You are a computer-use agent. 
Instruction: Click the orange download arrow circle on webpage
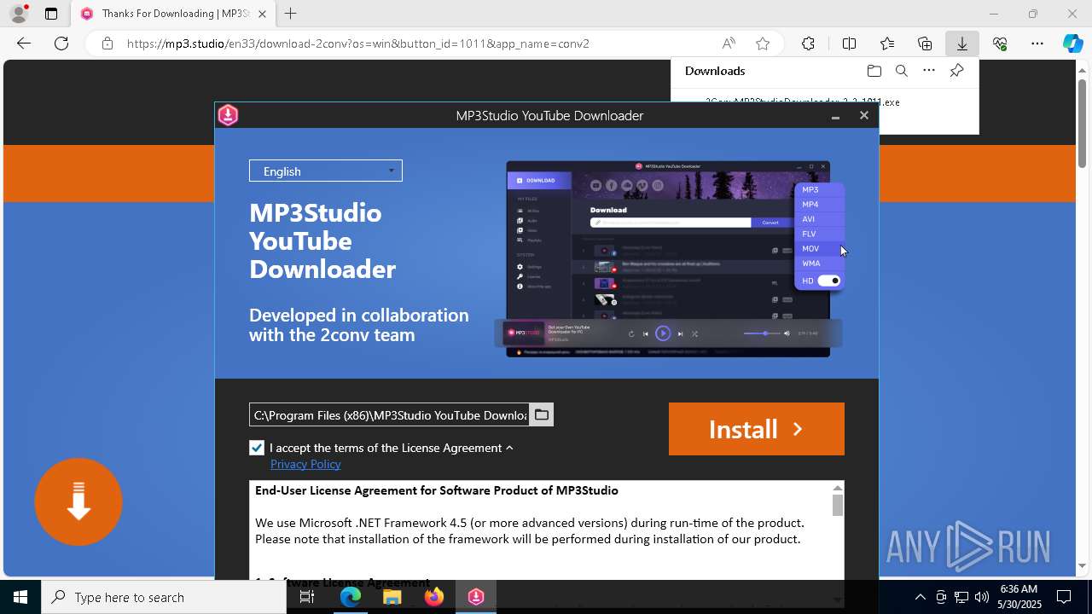pos(78,501)
